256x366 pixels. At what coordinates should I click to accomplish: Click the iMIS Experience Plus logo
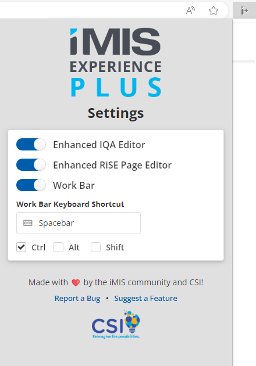coord(116,63)
